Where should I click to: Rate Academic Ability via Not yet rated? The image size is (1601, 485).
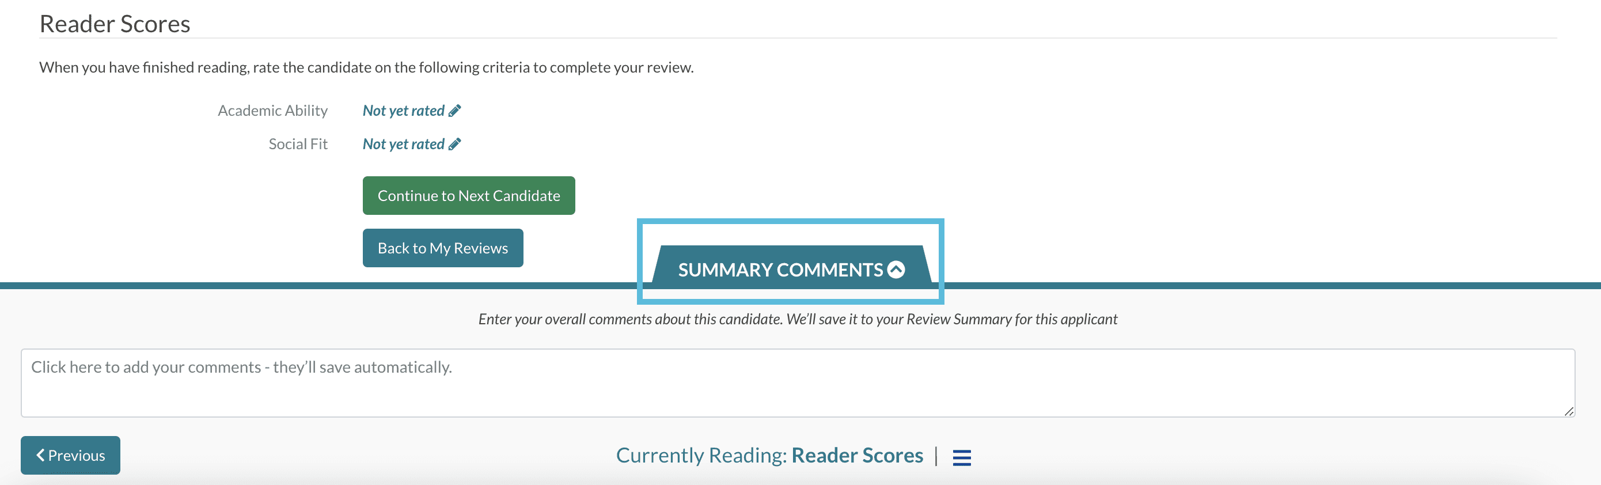point(403,111)
